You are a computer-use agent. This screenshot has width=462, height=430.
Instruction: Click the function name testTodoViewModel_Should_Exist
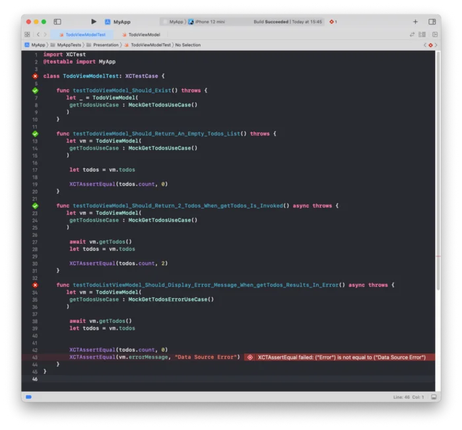[122, 90]
